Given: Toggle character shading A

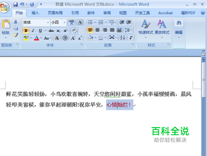Looking at the screenshot, I should point(57,38).
